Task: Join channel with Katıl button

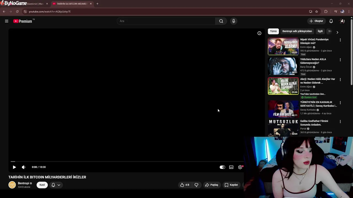Action: (x=42, y=185)
